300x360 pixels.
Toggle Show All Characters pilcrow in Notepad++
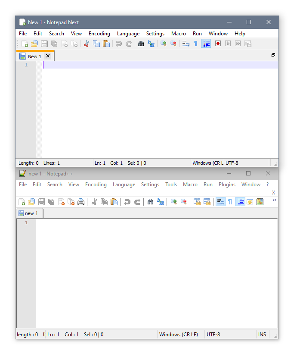click(230, 202)
